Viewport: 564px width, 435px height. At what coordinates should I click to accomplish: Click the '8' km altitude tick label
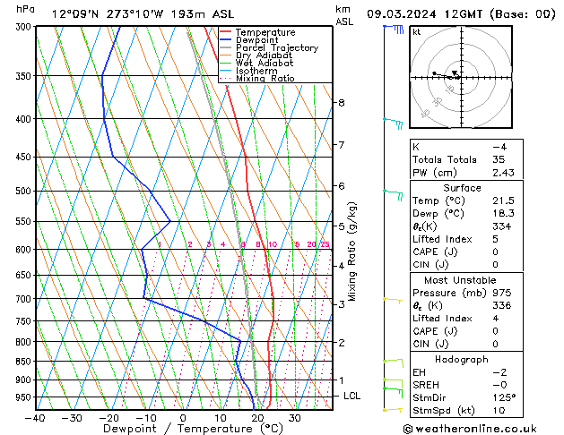click(x=342, y=103)
